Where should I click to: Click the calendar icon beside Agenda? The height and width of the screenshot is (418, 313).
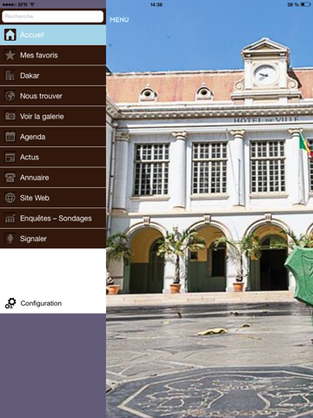pos(10,137)
